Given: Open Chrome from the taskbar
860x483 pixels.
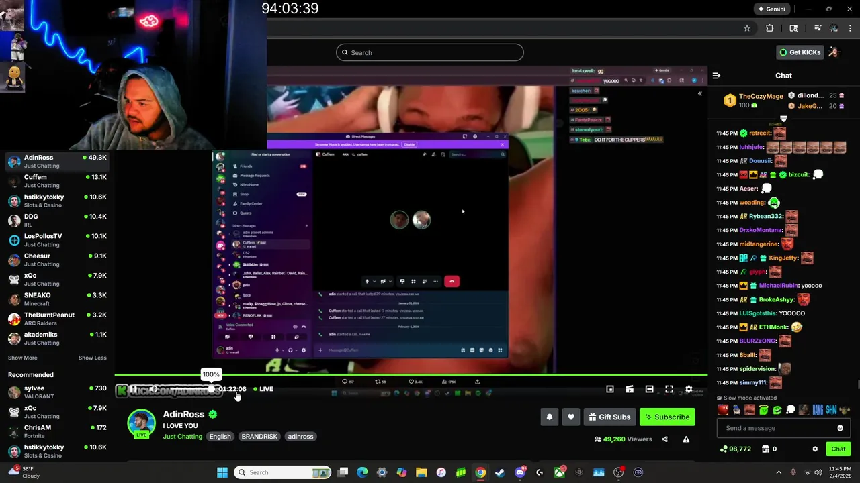Looking at the screenshot, I should click(480, 472).
